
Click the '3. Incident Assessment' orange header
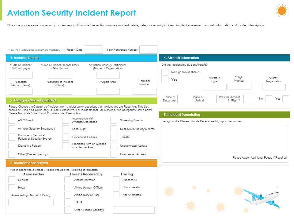pyautogui.click(x=81, y=163)
